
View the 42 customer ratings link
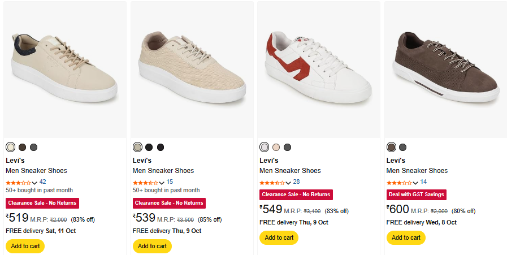pyautogui.click(x=43, y=181)
